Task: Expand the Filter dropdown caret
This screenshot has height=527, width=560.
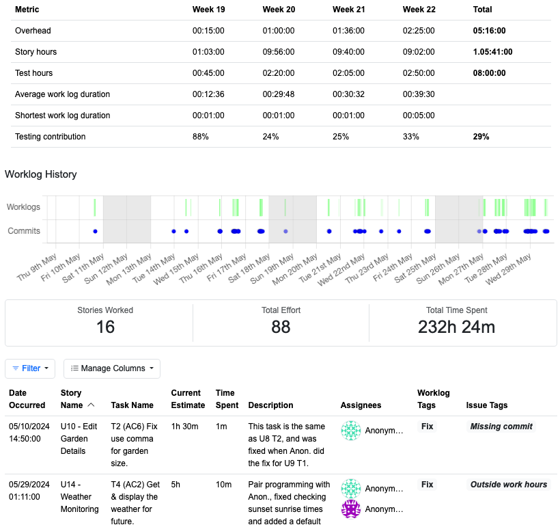Action: tap(46, 368)
